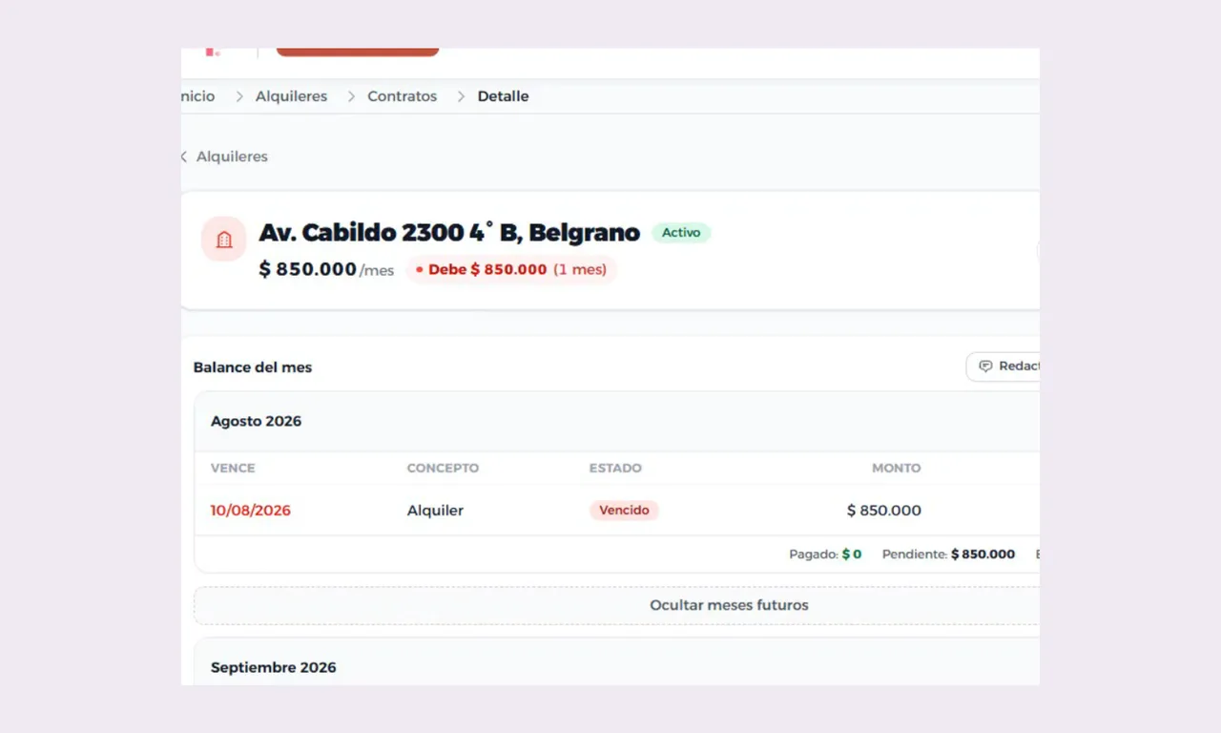The width and height of the screenshot is (1221, 733).
Task: Click the building icon beside the address
Action: [224, 240]
